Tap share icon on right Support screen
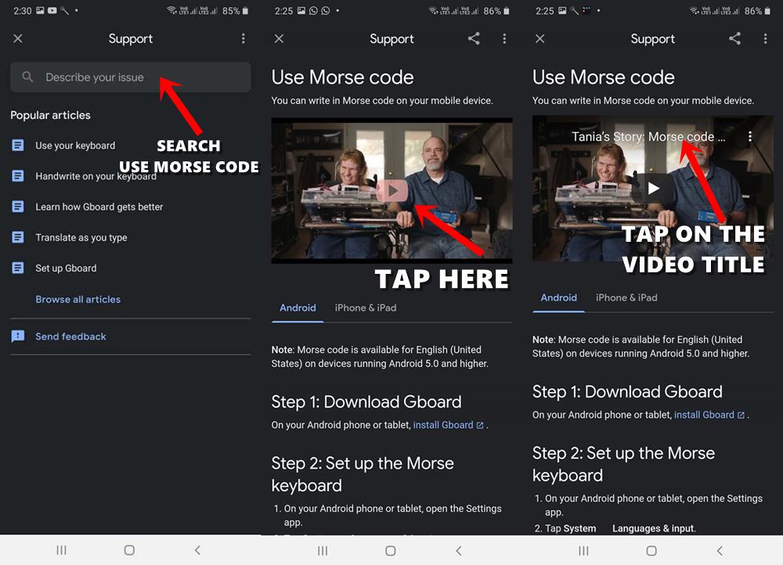This screenshot has width=783, height=565. pyautogui.click(x=734, y=38)
